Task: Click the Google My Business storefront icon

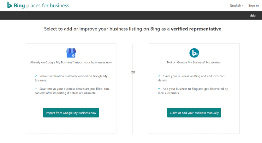Action: (x=71, y=53)
